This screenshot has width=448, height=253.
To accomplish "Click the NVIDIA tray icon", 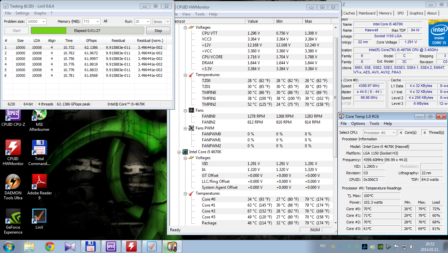I will coord(381,247).
